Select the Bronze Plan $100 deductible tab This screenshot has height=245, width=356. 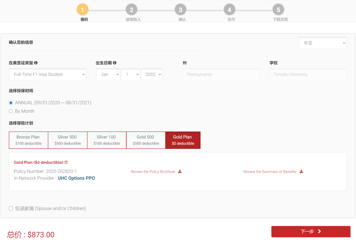[x=29, y=140]
